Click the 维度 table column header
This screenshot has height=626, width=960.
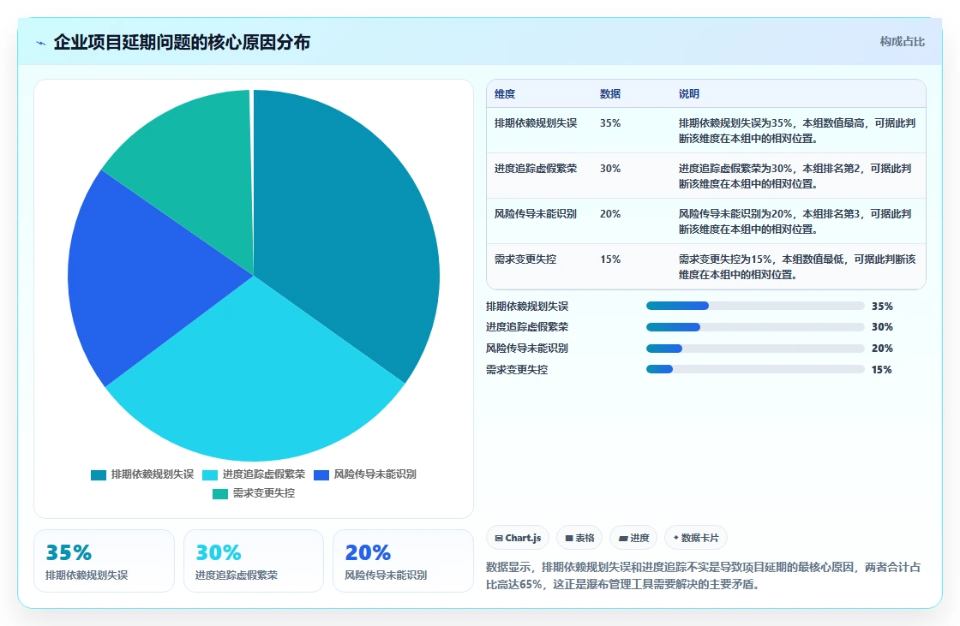pyautogui.click(x=505, y=94)
